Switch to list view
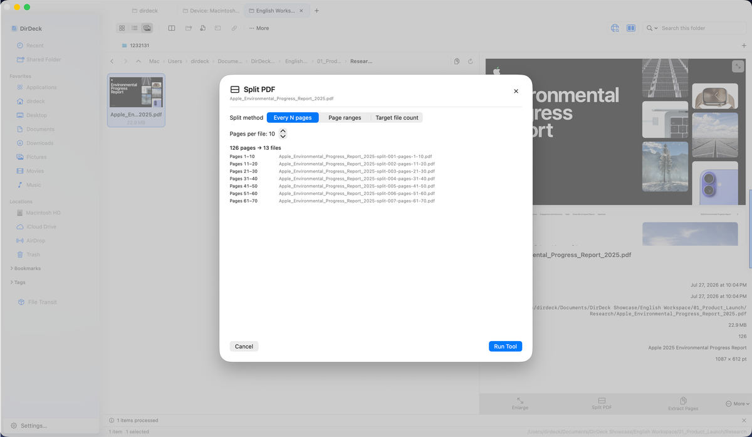Screen dimensions: 752x437 (134, 28)
